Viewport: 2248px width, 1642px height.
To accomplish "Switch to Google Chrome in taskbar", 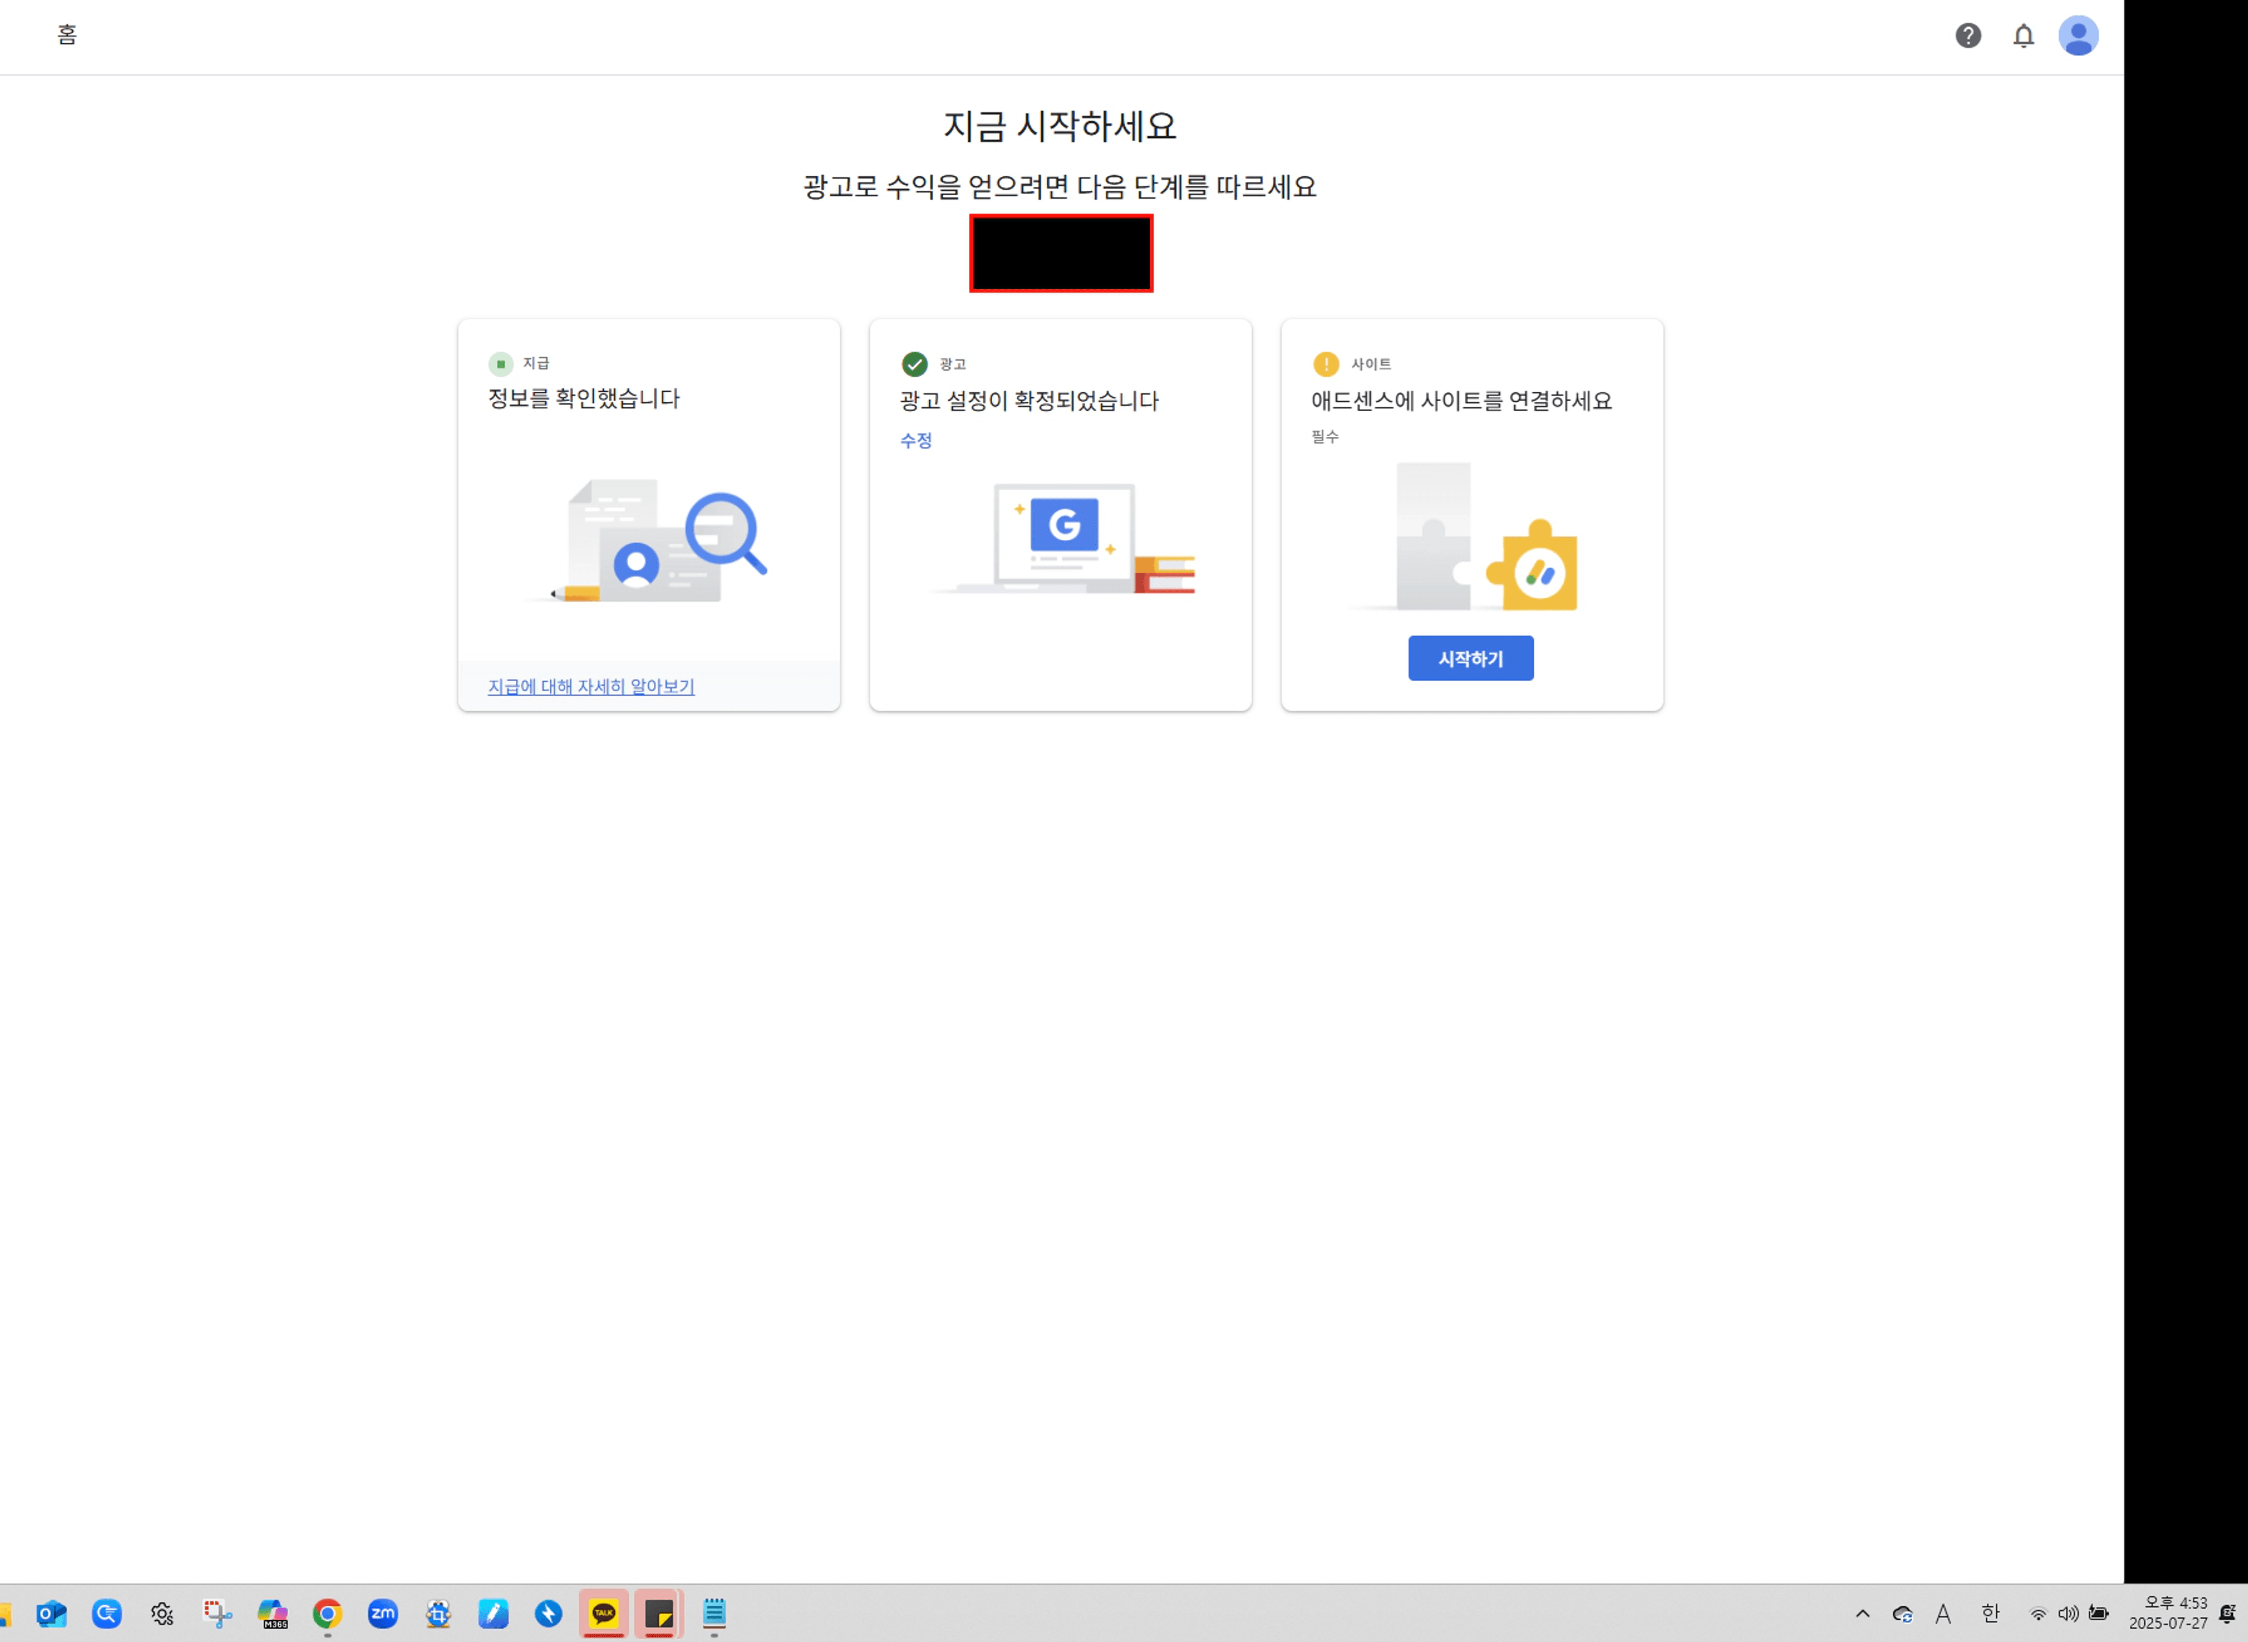I will (x=328, y=1614).
